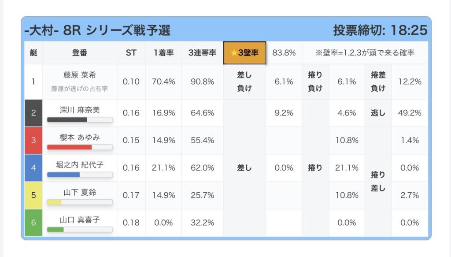Click the ST column header
The width and height of the screenshot is (451, 257).
pyautogui.click(x=131, y=53)
